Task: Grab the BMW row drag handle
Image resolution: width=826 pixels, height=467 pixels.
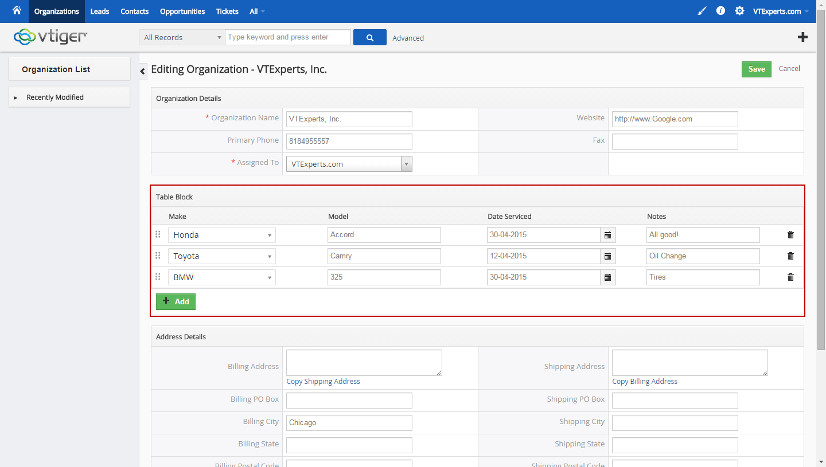Action: pos(158,277)
